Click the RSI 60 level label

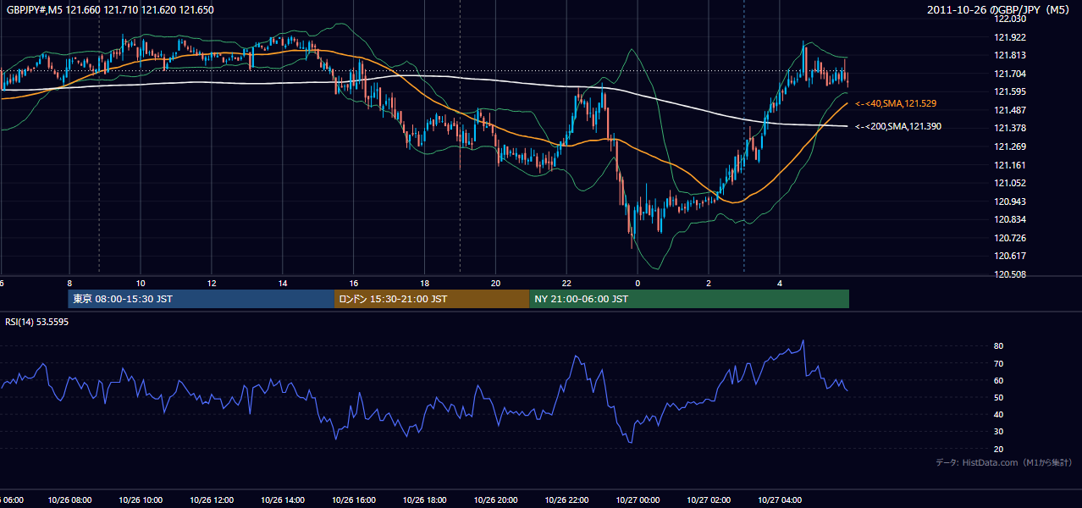[998, 380]
